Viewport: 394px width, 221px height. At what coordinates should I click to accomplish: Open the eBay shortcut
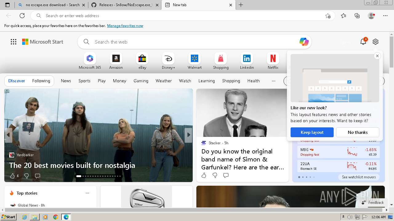click(142, 61)
